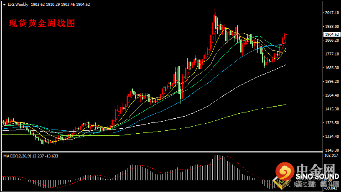Click the 2047.10 price axis label

pos(331,13)
